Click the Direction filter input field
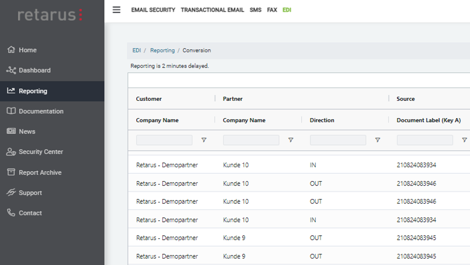 tap(338, 140)
